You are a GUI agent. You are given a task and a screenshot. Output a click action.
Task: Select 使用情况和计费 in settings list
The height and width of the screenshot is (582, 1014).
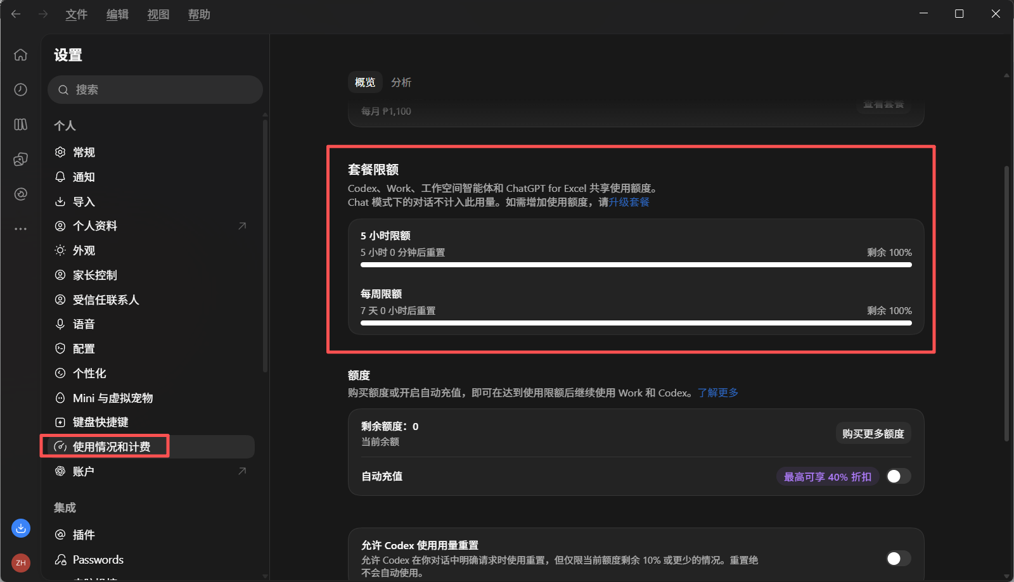151,446
